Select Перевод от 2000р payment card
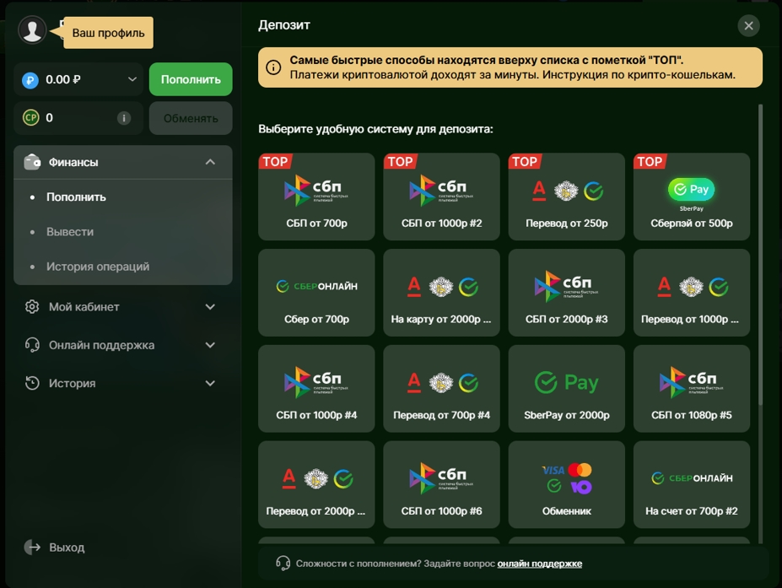Viewport: 782px width, 588px height. tap(316, 484)
